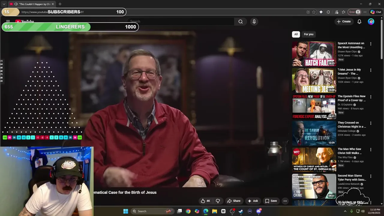Open the Forensic Expert Analysis thumbnail
384x216 pixels.
tap(314, 107)
